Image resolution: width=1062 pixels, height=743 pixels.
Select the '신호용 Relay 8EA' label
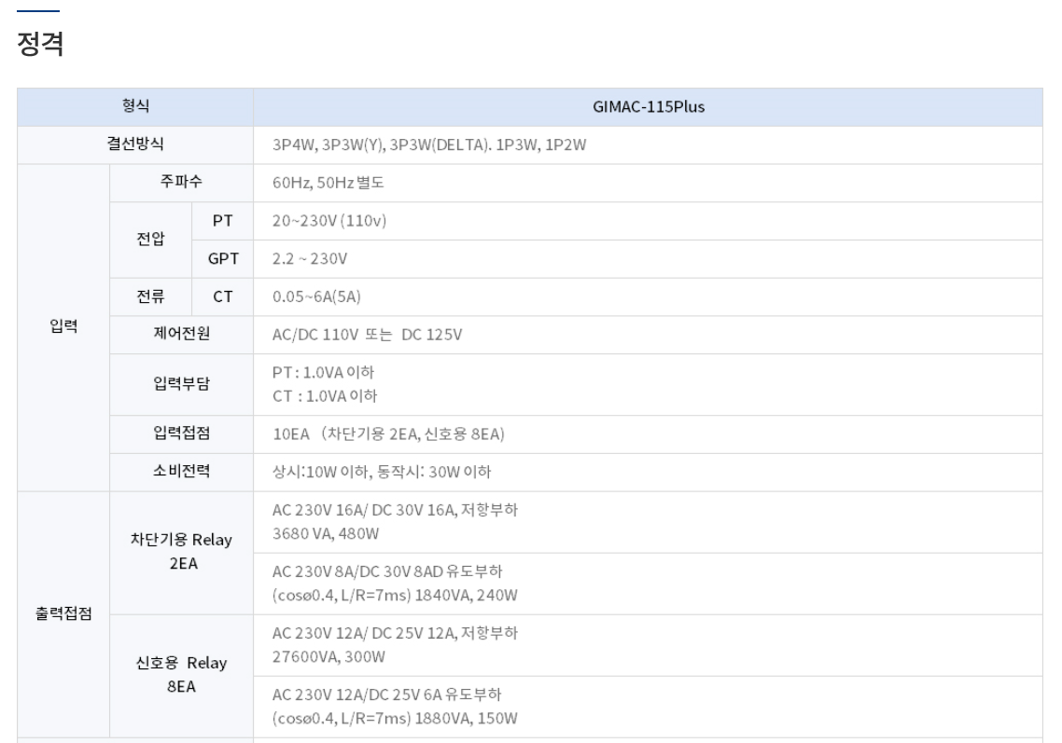[x=182, y=675]
